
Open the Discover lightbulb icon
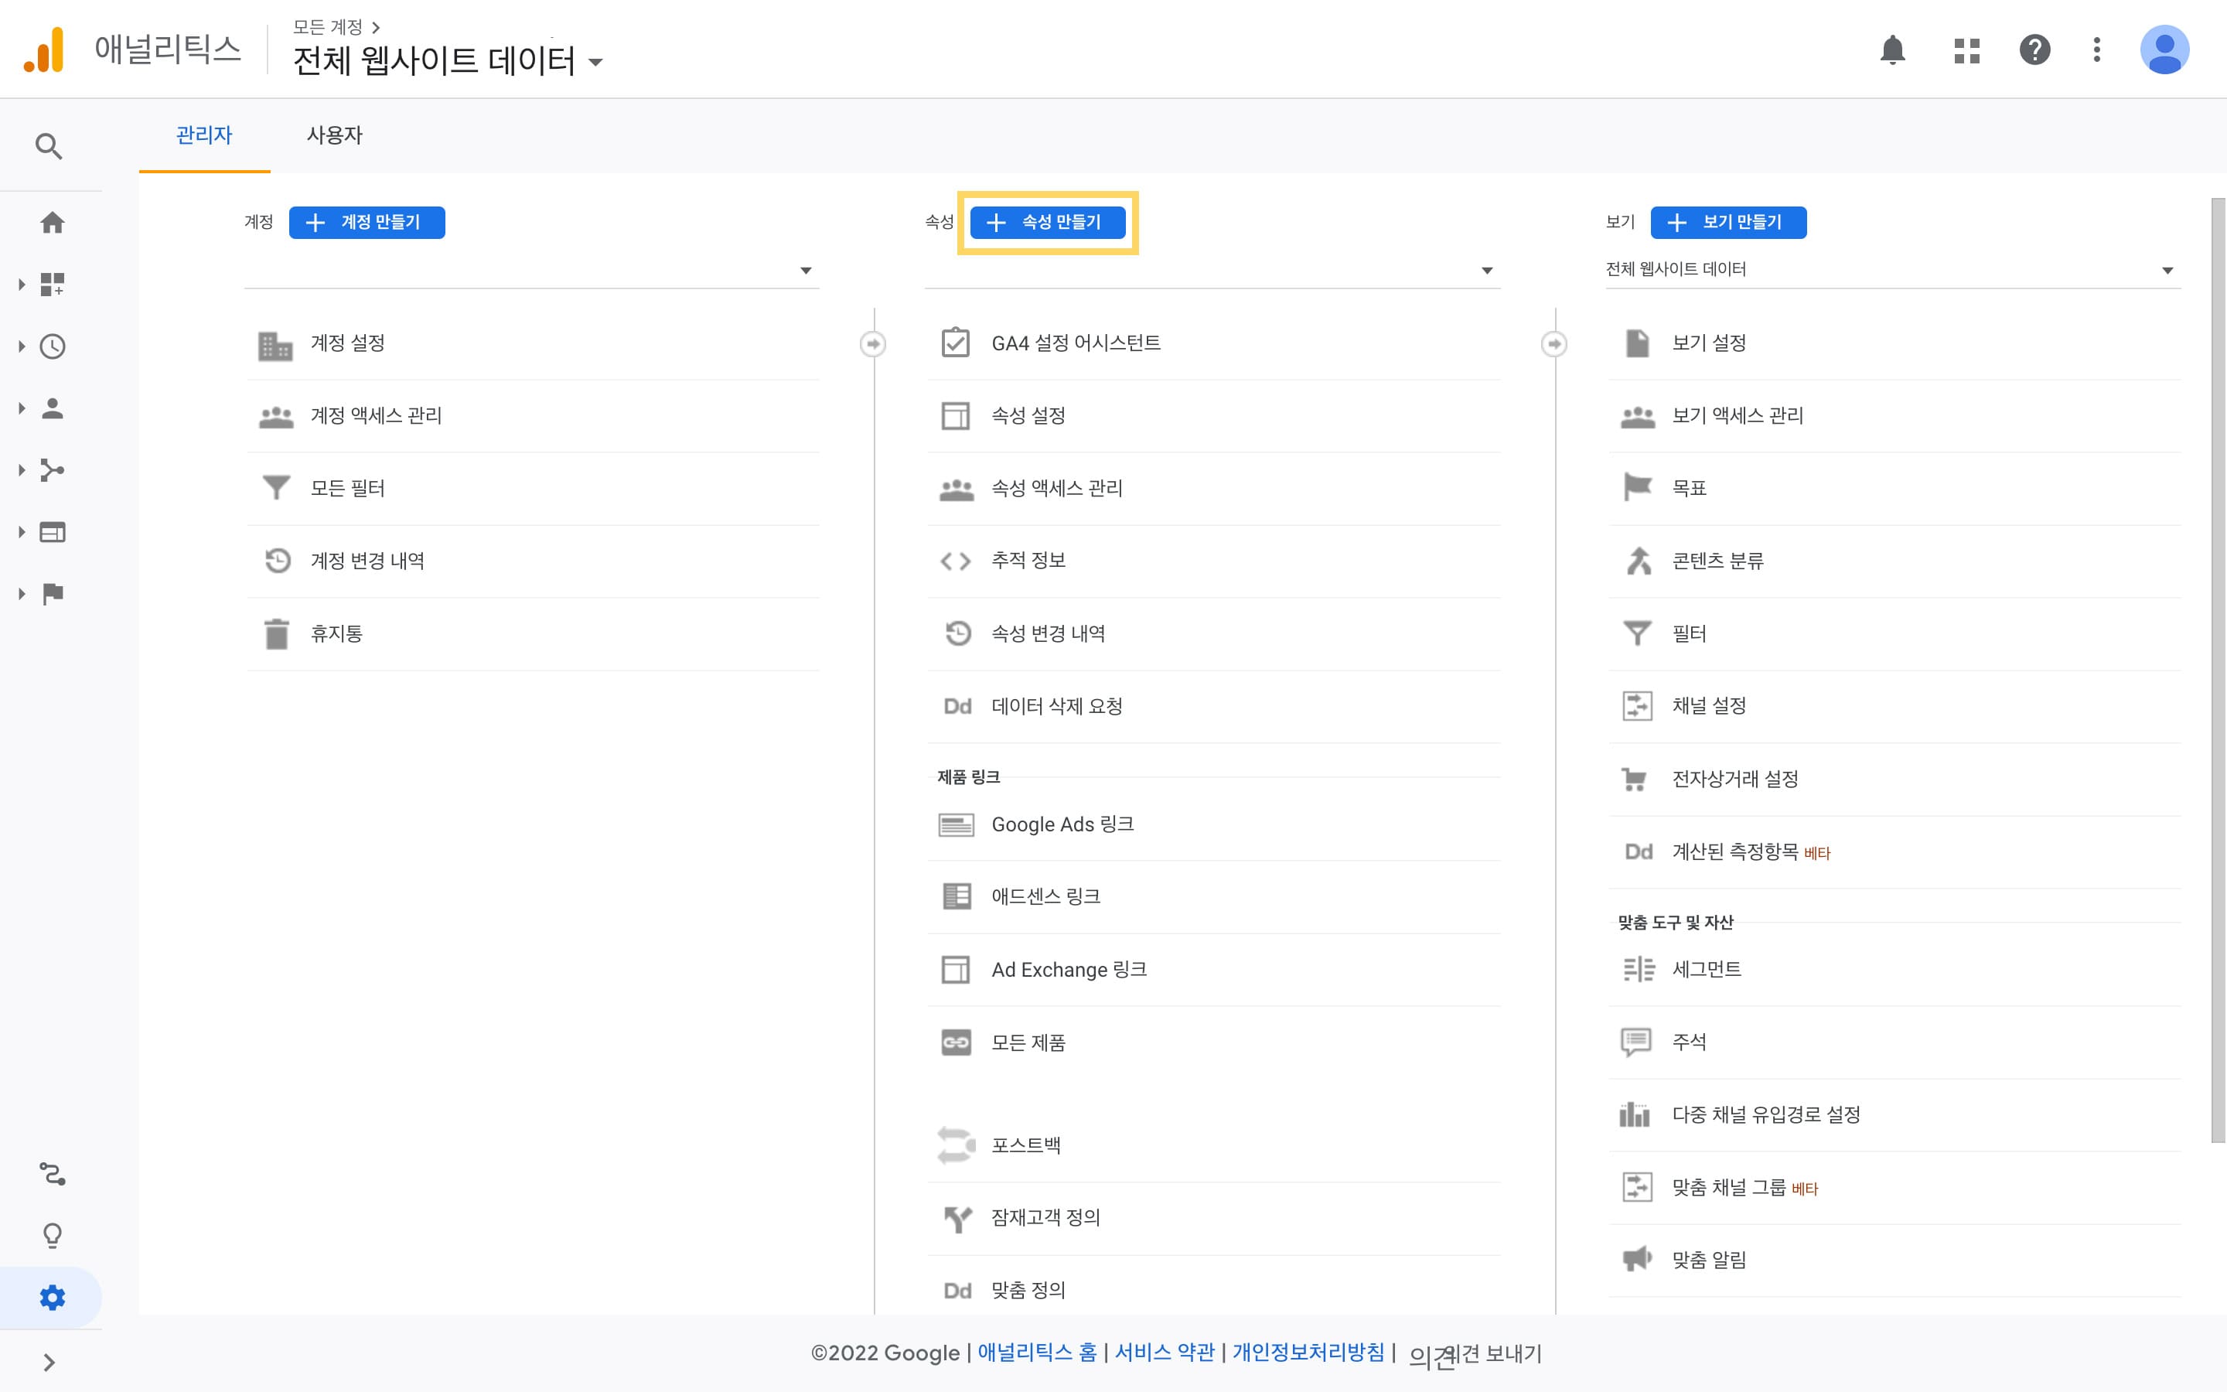[53, 1236]
